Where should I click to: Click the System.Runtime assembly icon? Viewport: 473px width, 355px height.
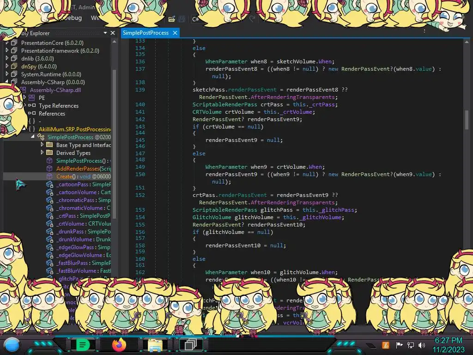[x=14, y=74]
